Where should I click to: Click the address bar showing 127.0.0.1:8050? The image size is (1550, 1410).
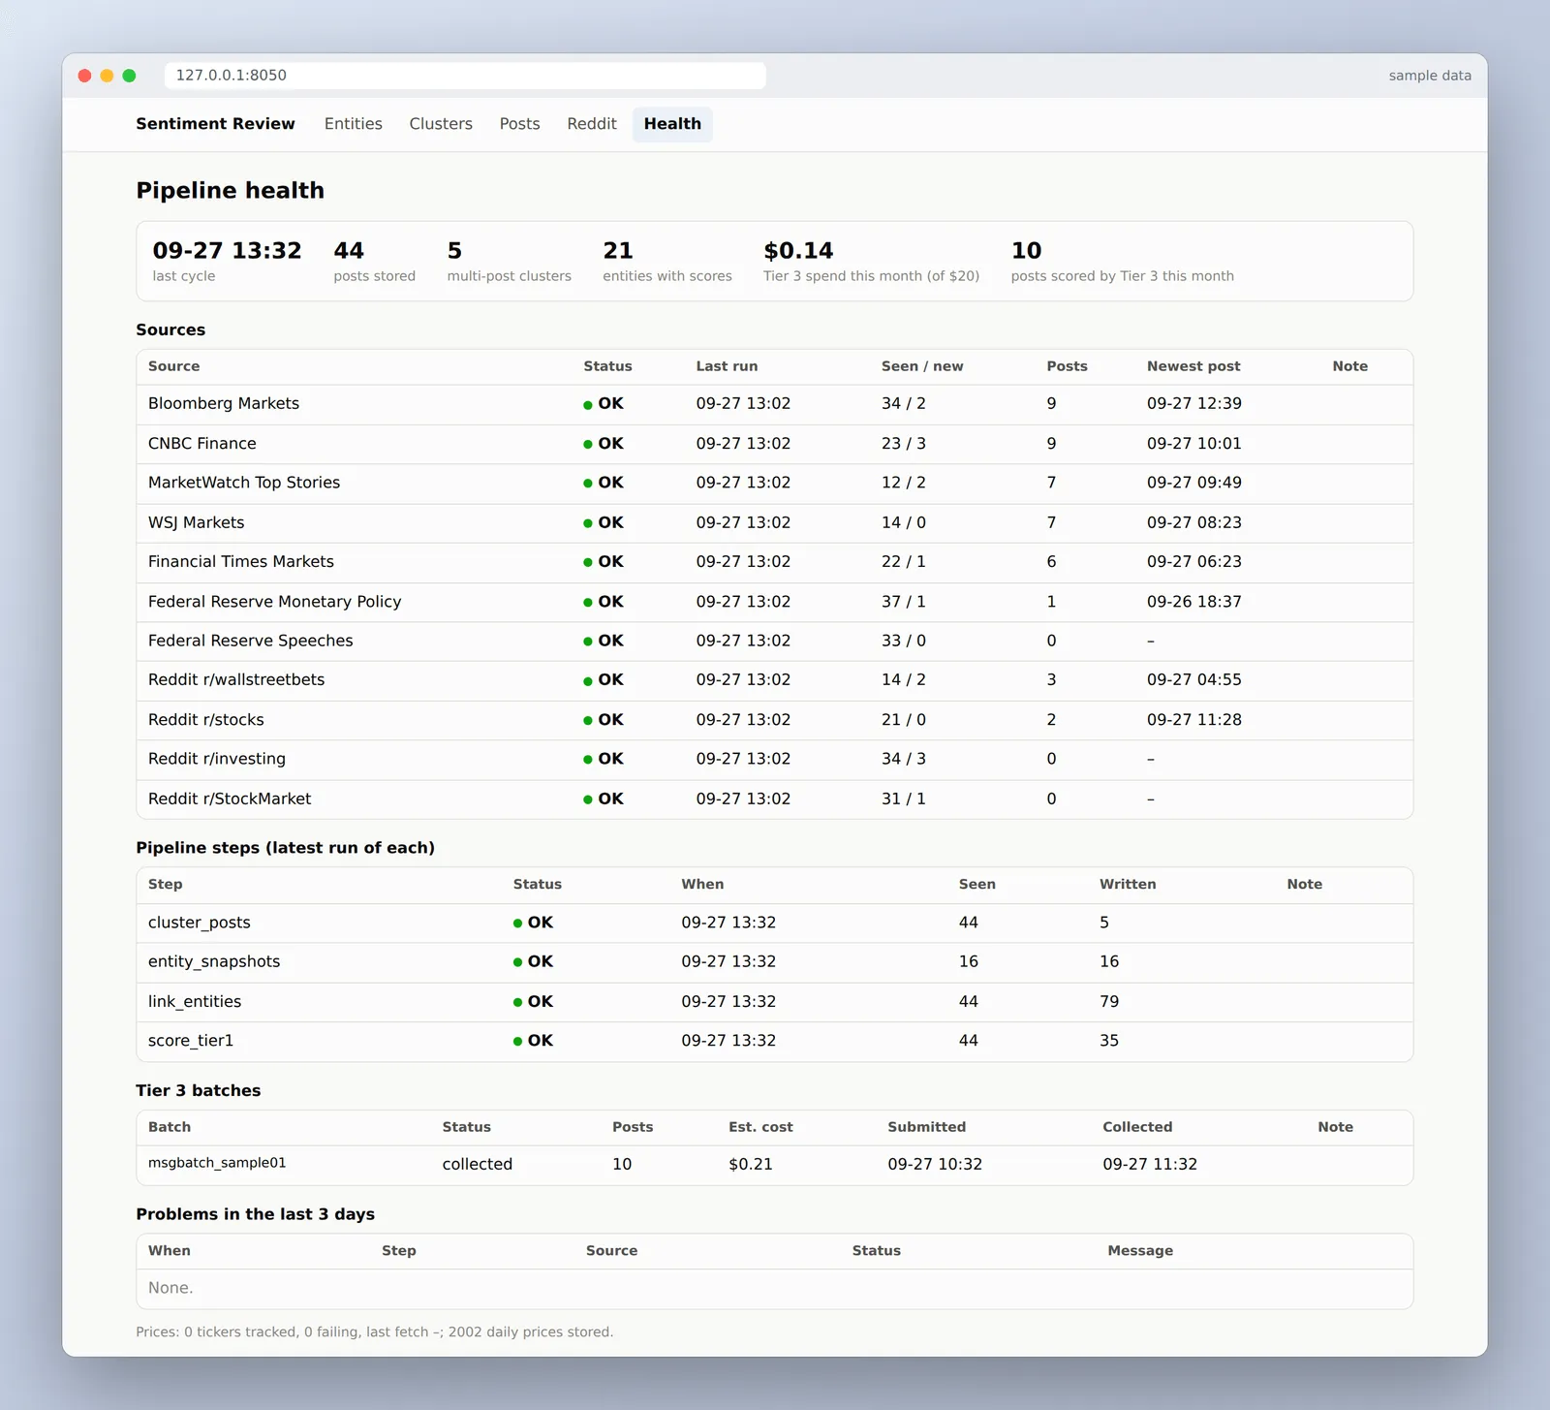(465, 76)
